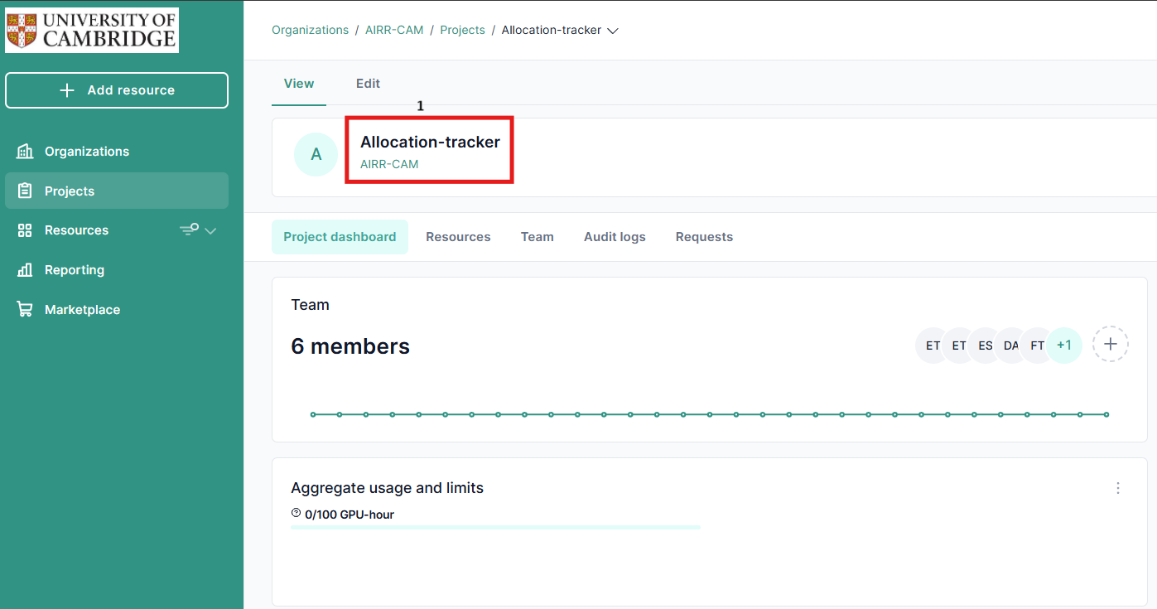
Task: Click the Organizations building icon
Action: point(25,152)
